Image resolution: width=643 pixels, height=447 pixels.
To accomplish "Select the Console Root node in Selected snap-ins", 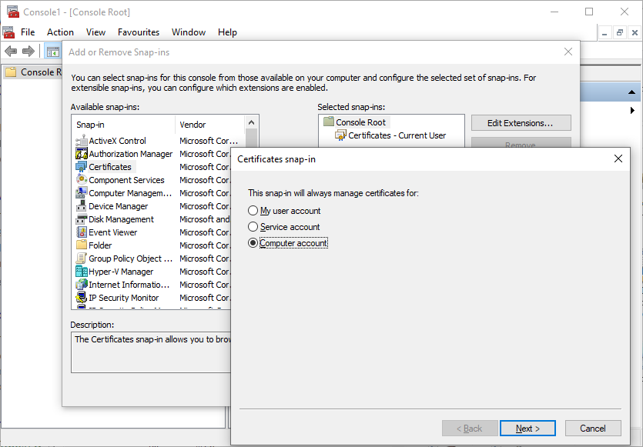I will pyautogui.click(x=355, y=122).
